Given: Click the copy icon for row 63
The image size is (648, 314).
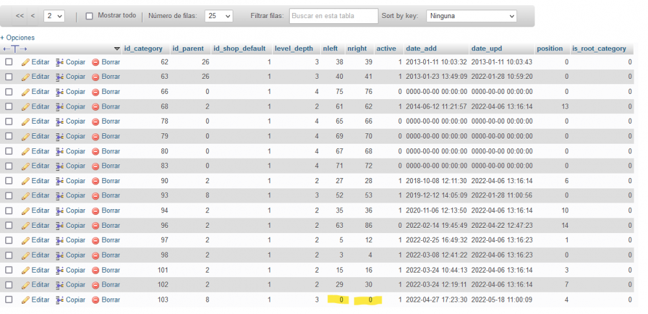Looking at the screenshot, I should point(60,77).
